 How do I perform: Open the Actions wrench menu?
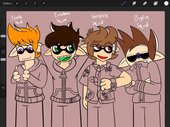click(x=17, y=3)
